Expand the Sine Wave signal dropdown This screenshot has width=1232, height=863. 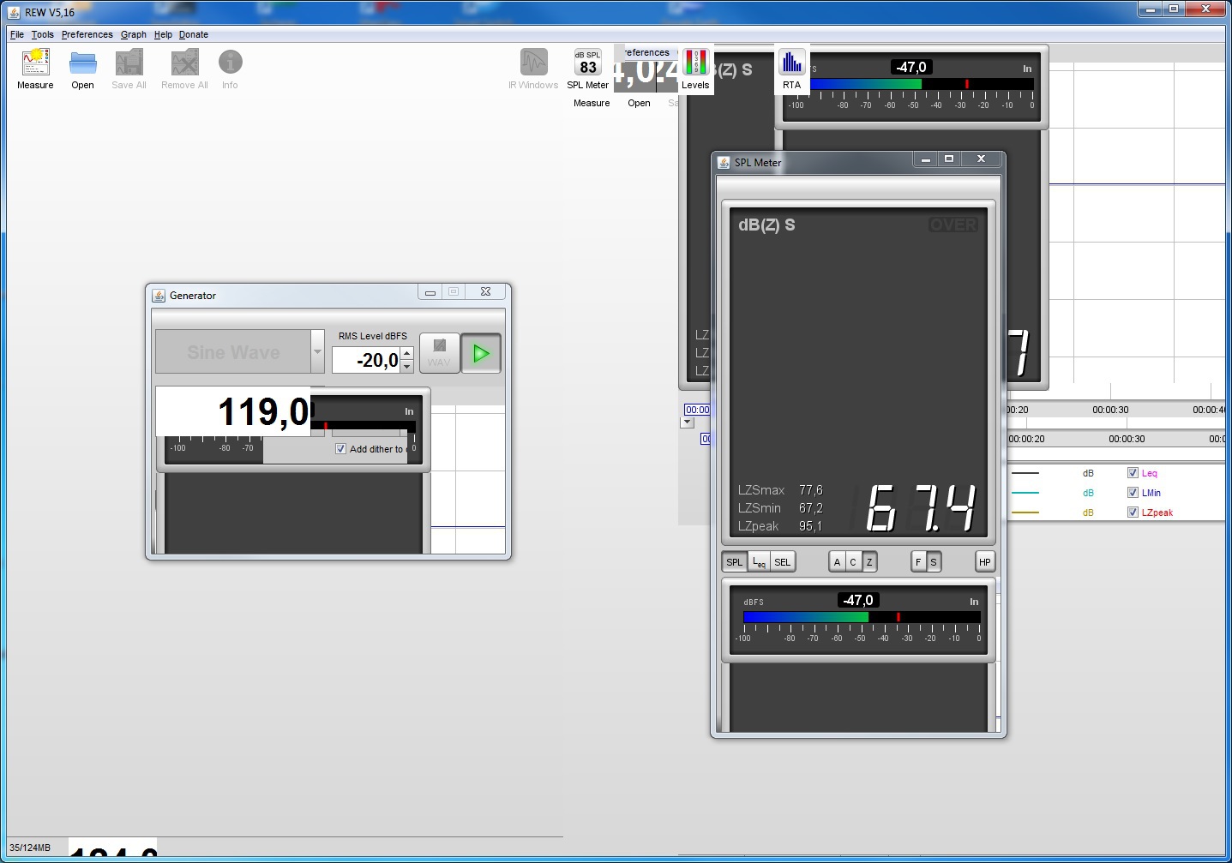[317, 352]
